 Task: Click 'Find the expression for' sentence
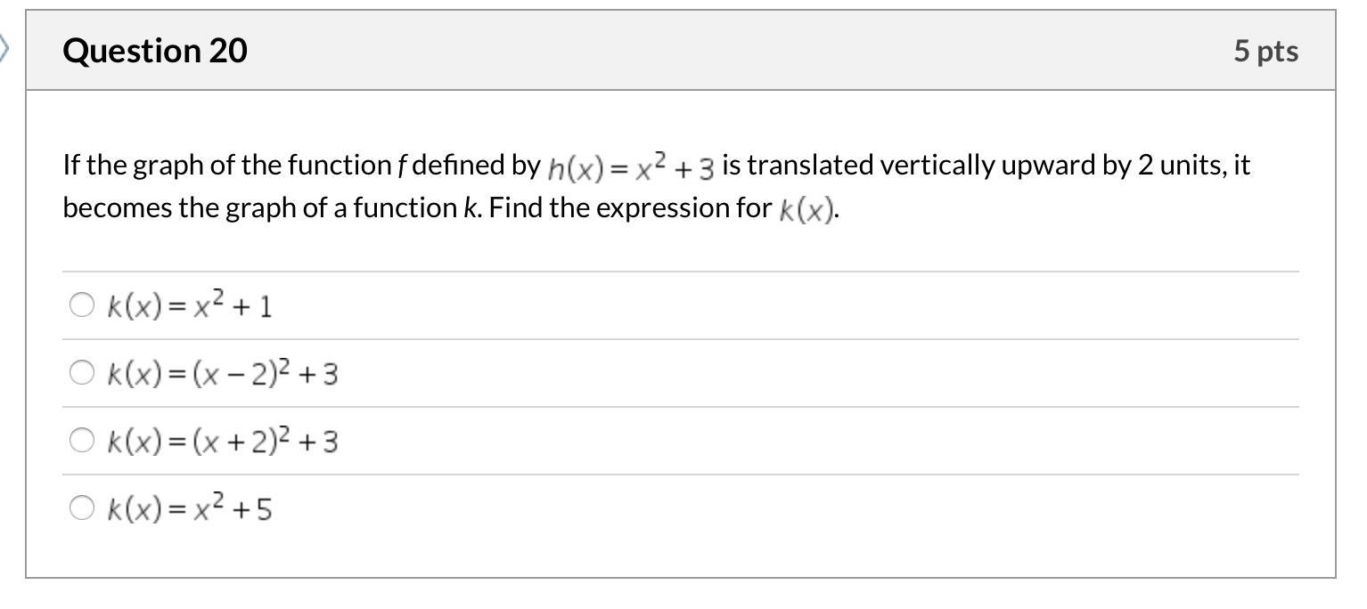(x=630, y=207)
